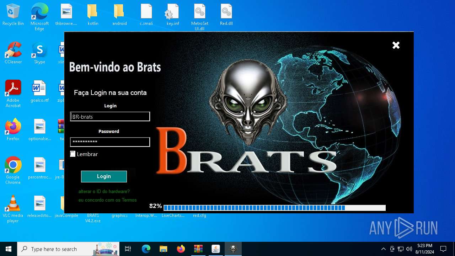Open the clock showing 5:23 PM
The image size is (455, 256).
[x=424, y=249]
